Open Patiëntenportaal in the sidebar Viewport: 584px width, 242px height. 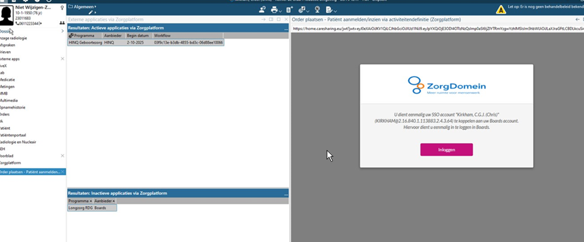13,135
